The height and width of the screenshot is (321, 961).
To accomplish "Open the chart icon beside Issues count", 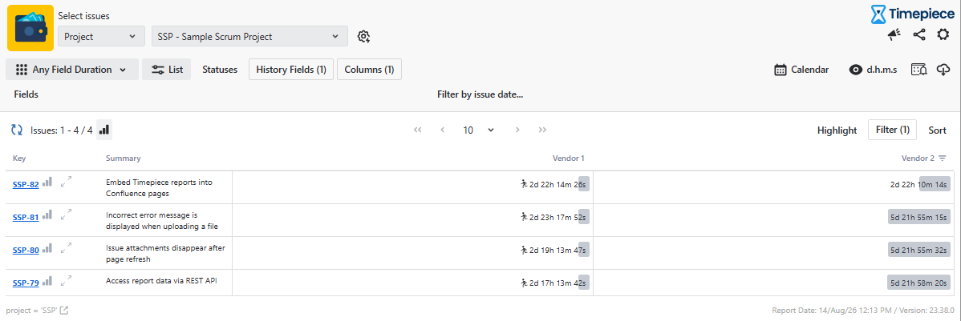I will pyautogui.click(x=104, y=130).
